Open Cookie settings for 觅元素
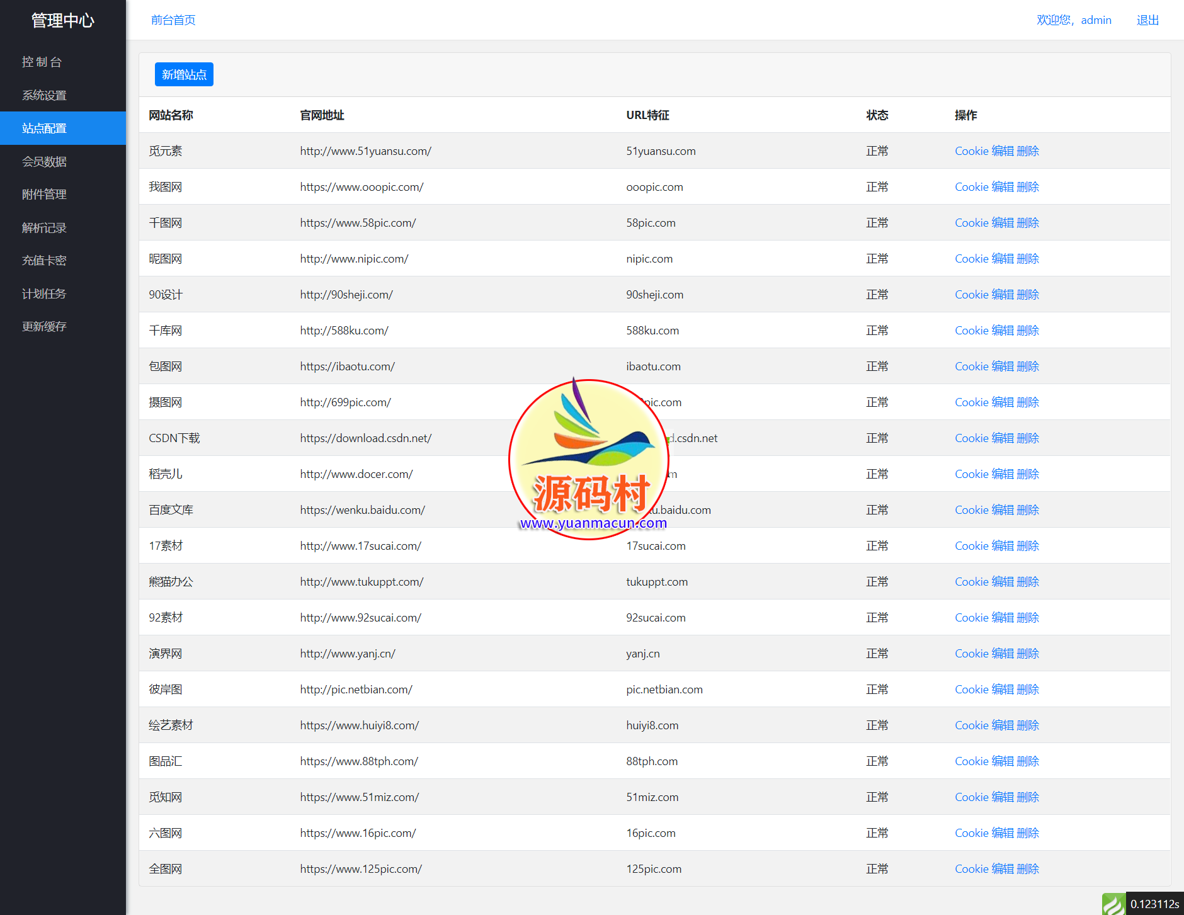Viewport: 1184px width, 915px height. point(971,151)
